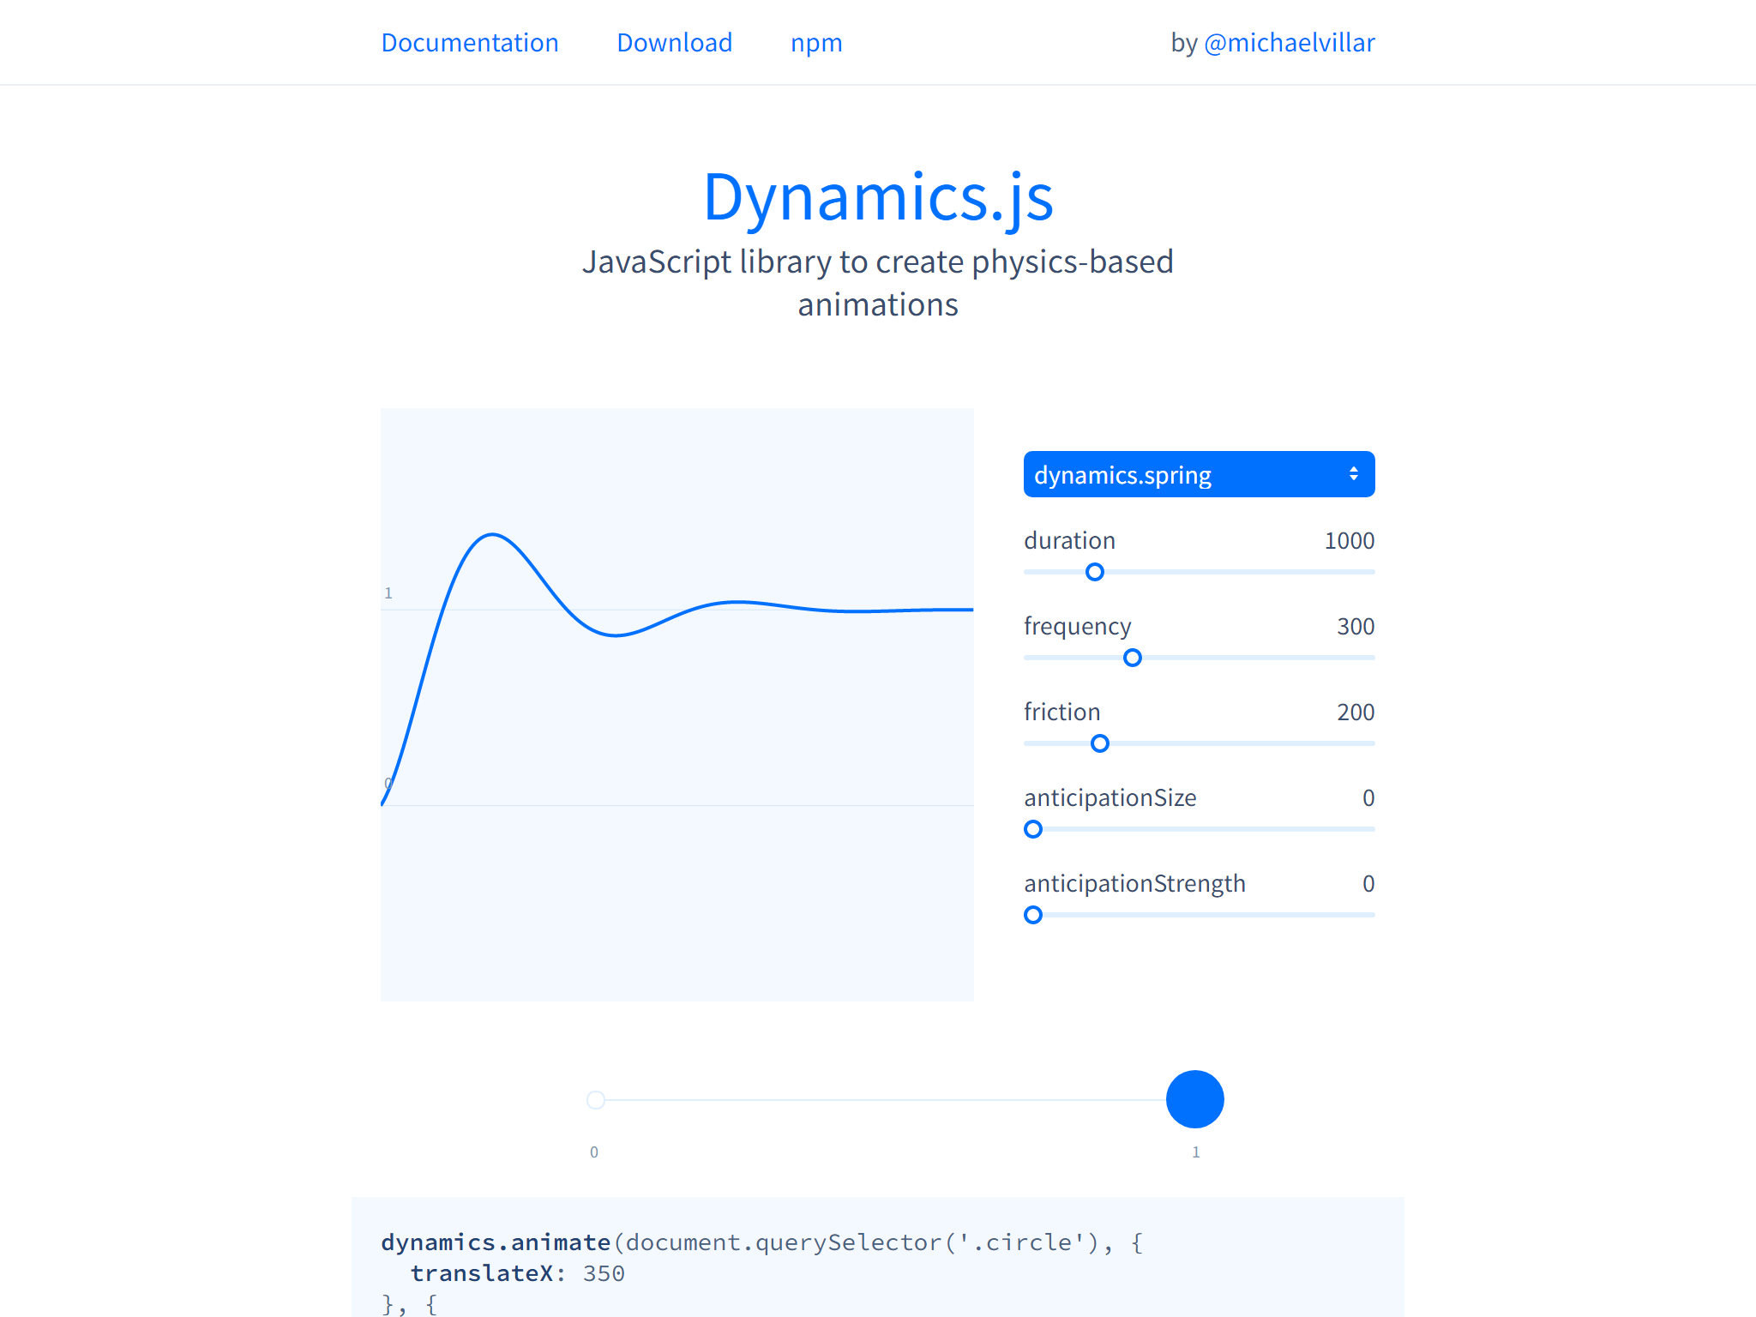Click the friction value 200
This screenshot has height=1317, width=1756.
click(1355, 713)
